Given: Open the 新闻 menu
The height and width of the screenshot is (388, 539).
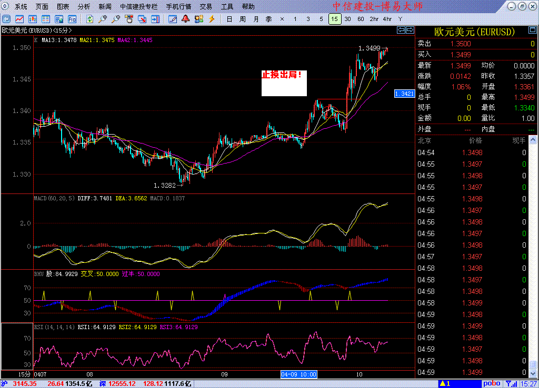Looking at the screenshot, I should pyautogui.click(x=105, y=6).
